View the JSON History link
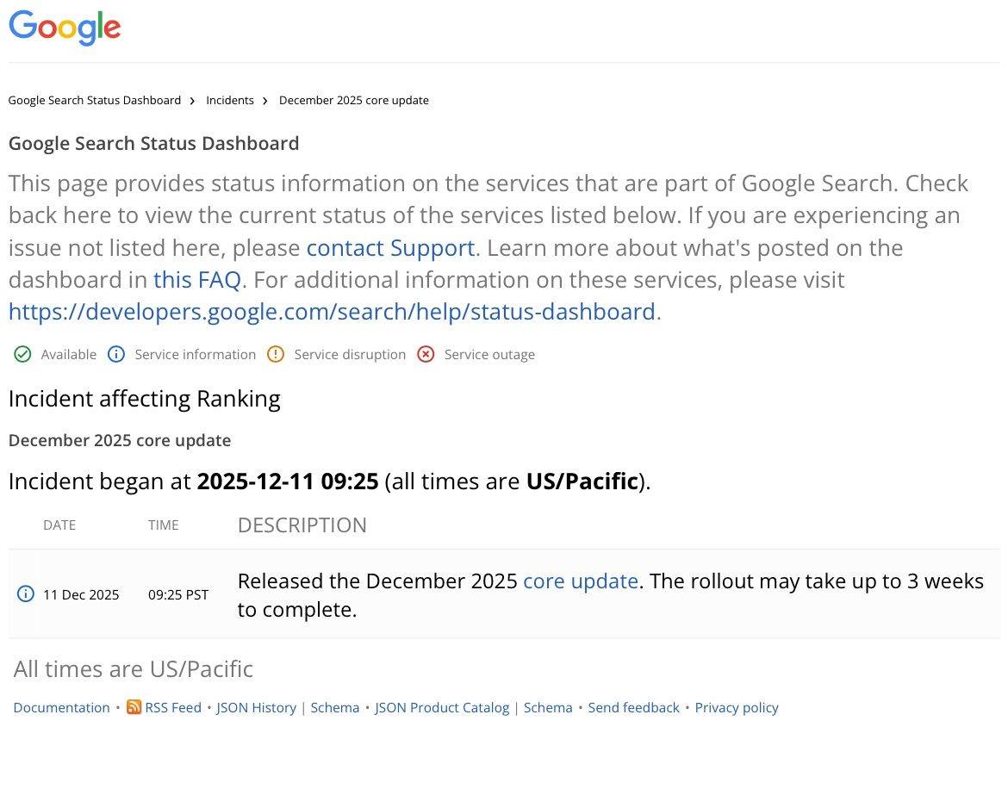This screenshot has height=789, width=1008. [x=256, y=707]
